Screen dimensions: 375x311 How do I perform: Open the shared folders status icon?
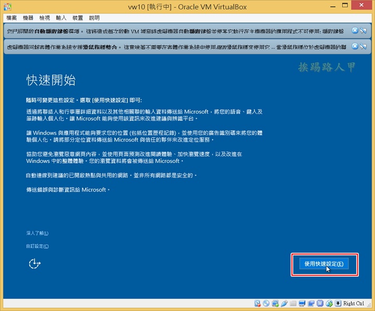coord(293,303)
